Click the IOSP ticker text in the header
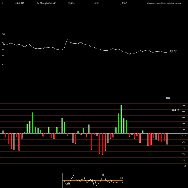The image size is (188, 188). 124,3
